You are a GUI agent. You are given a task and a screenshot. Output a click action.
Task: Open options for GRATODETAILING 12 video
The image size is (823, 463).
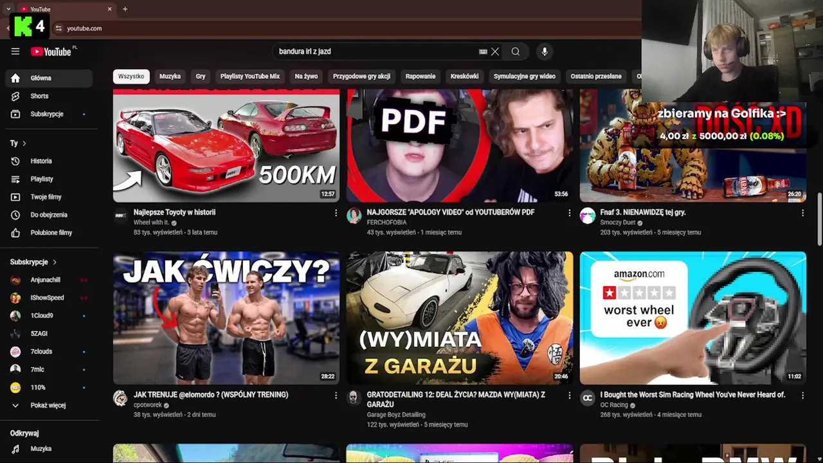[x=569, y=395]
